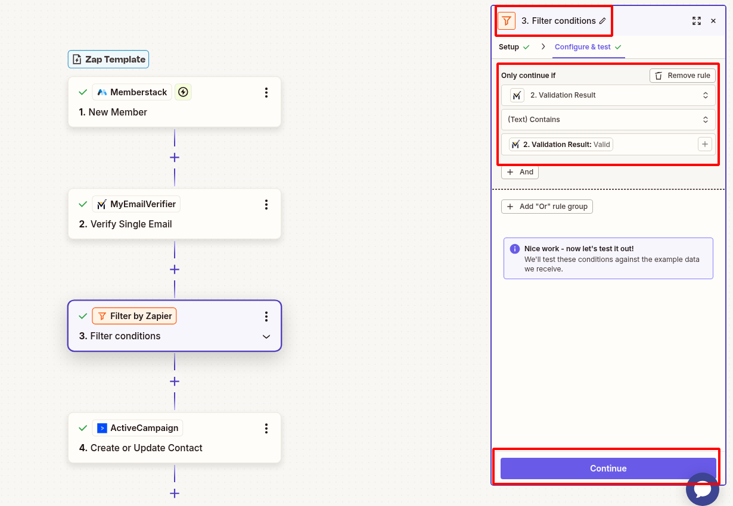Expand the panel with the fullscreen icon

click(697, 20)
